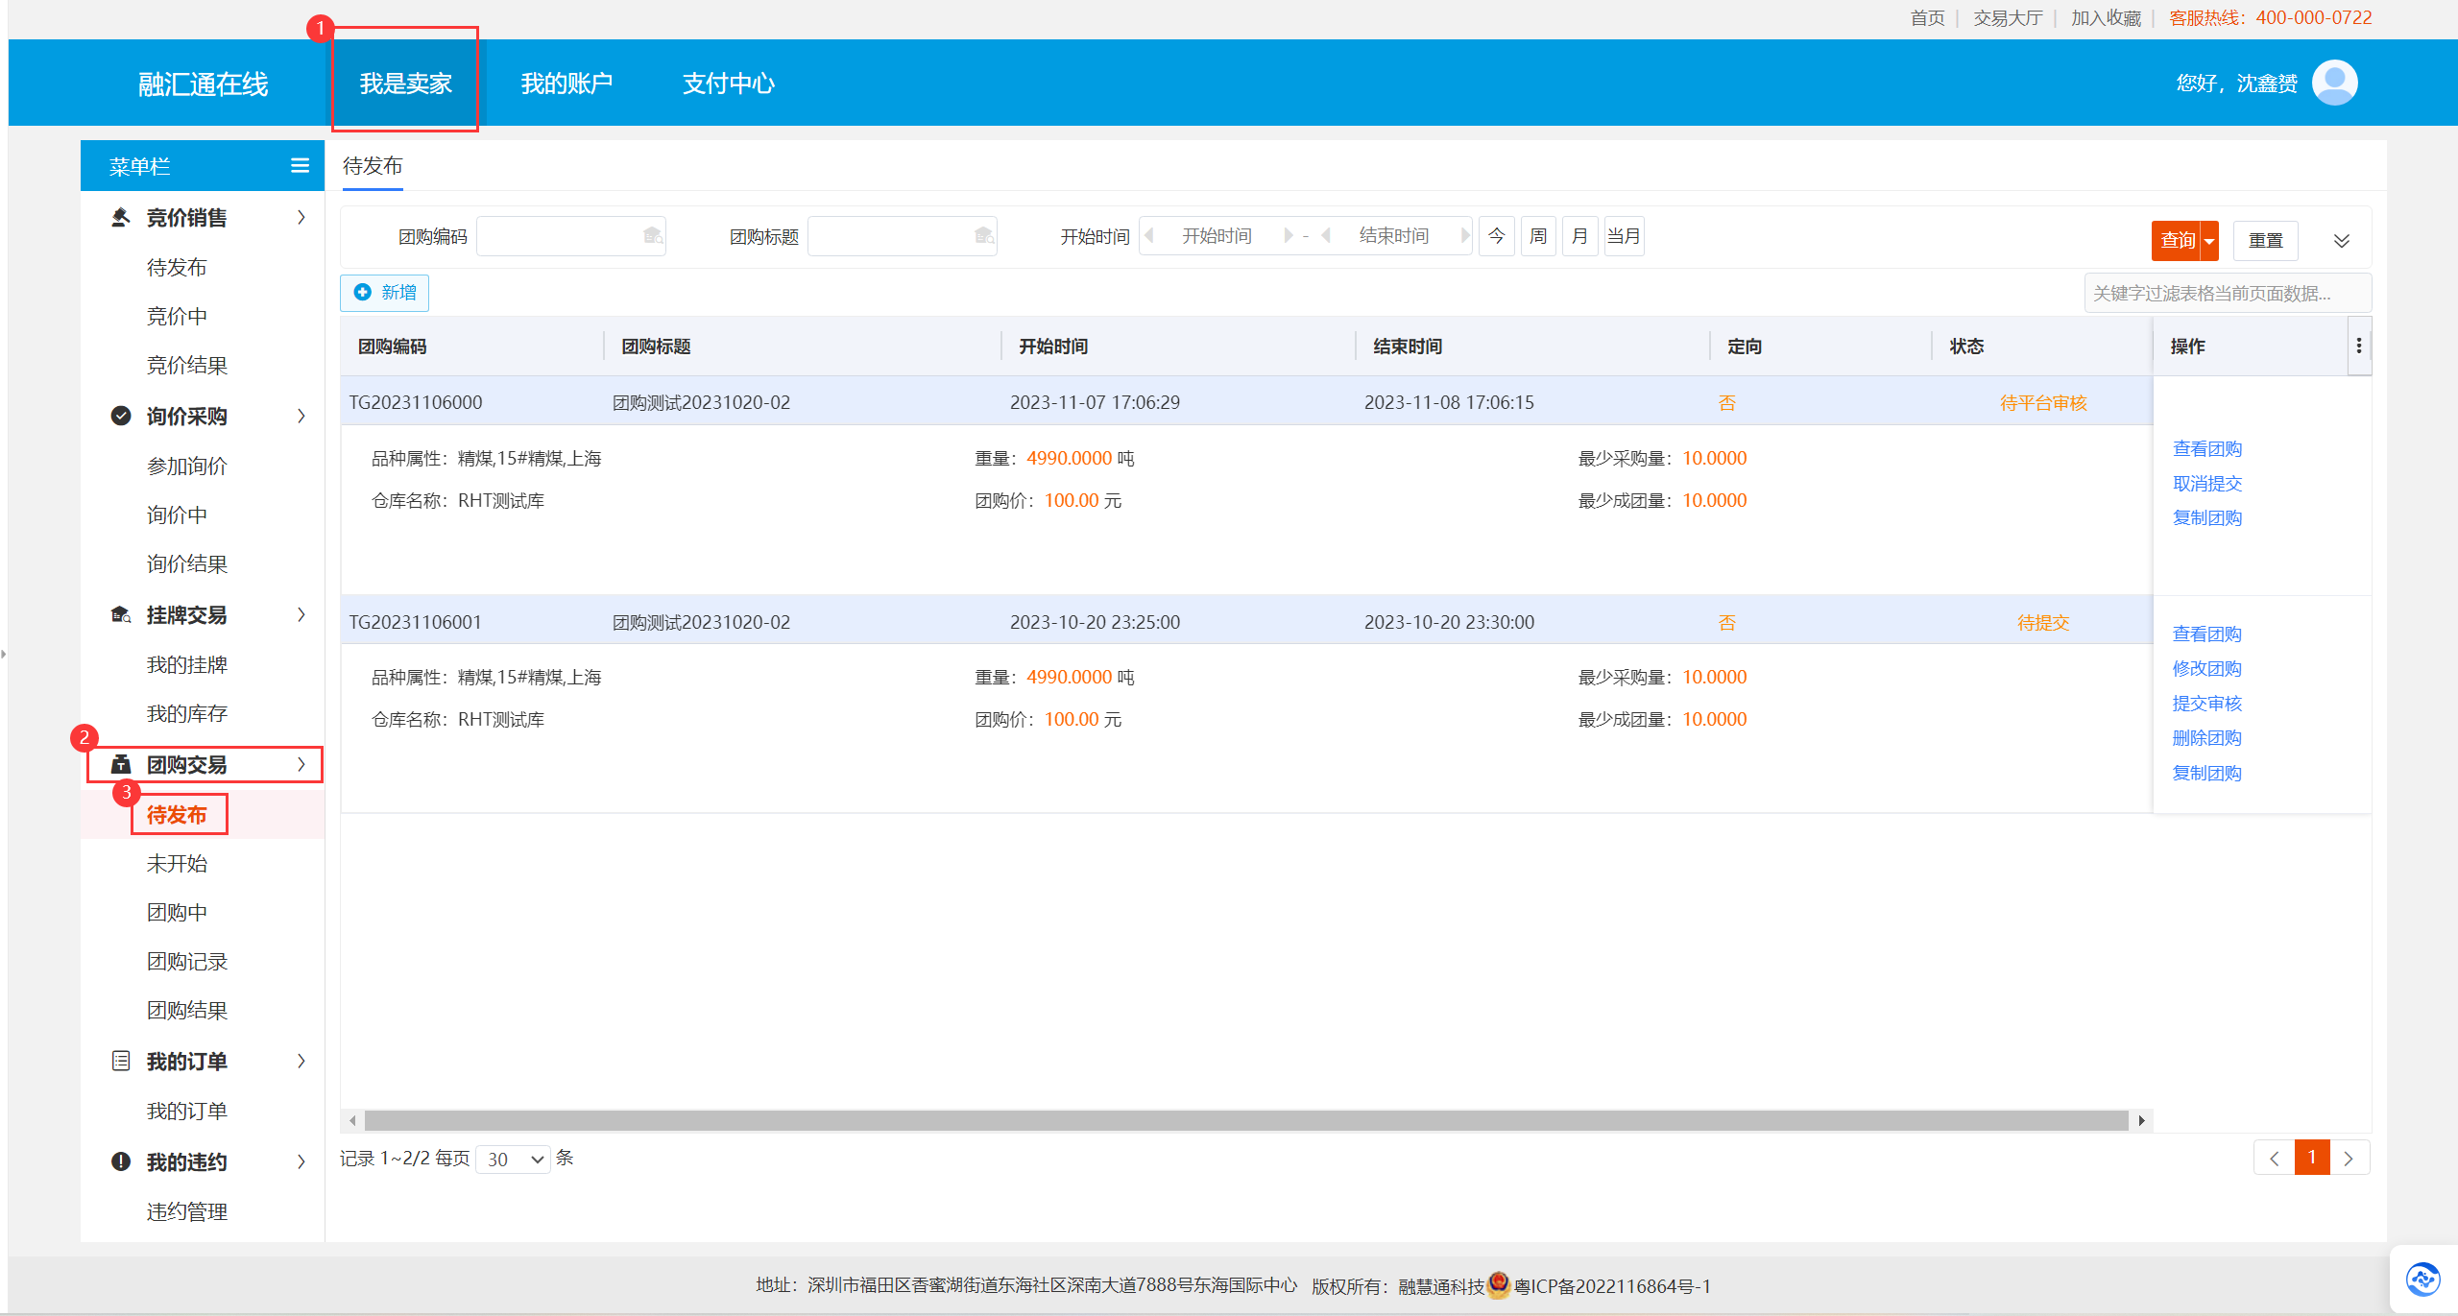Click the hamburger icon in the 菜单栏 header
This screenshot has width=2458, height=1316.
pyautogui.click(x=300, y=166)
